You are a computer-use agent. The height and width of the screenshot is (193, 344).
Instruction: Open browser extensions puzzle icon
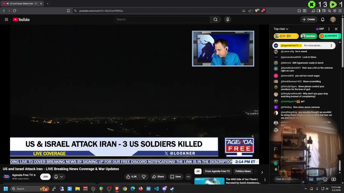(299, 11)
